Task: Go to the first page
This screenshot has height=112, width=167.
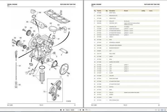Action: click(61, 110)
